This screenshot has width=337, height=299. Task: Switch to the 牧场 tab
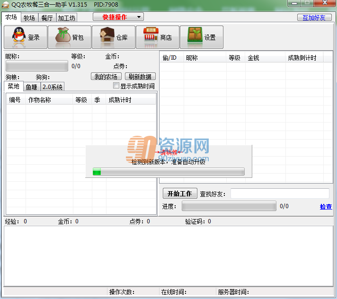[29, 18]
